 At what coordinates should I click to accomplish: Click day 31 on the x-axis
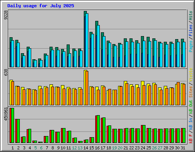point(183,148)
